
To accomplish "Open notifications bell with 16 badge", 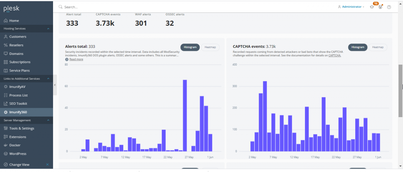I will tap(372, 7).
